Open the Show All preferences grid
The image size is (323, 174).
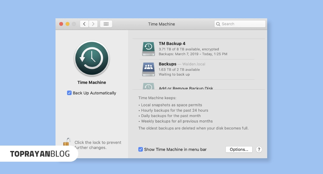106,24
